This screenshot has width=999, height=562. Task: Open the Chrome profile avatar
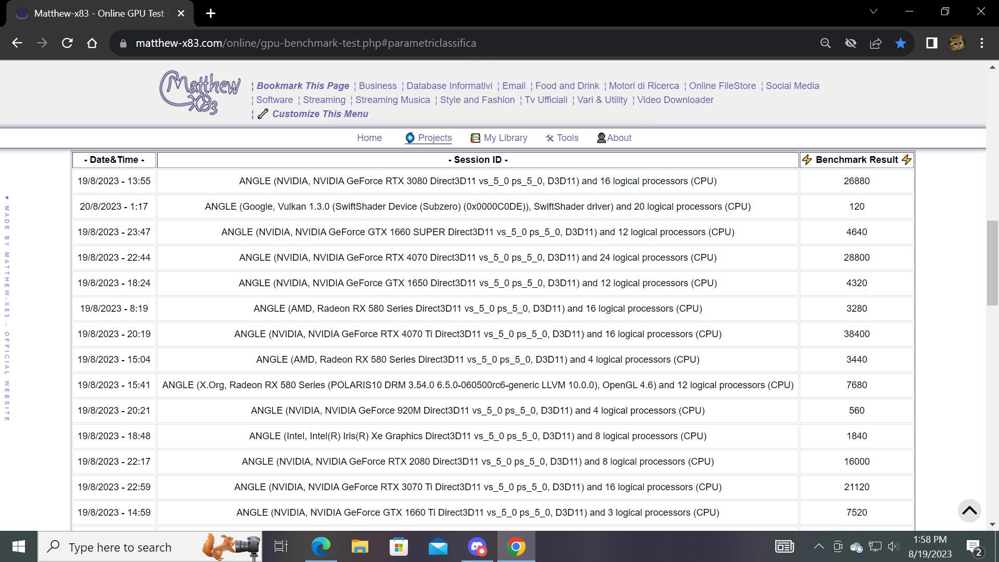[x=957, y=43]
